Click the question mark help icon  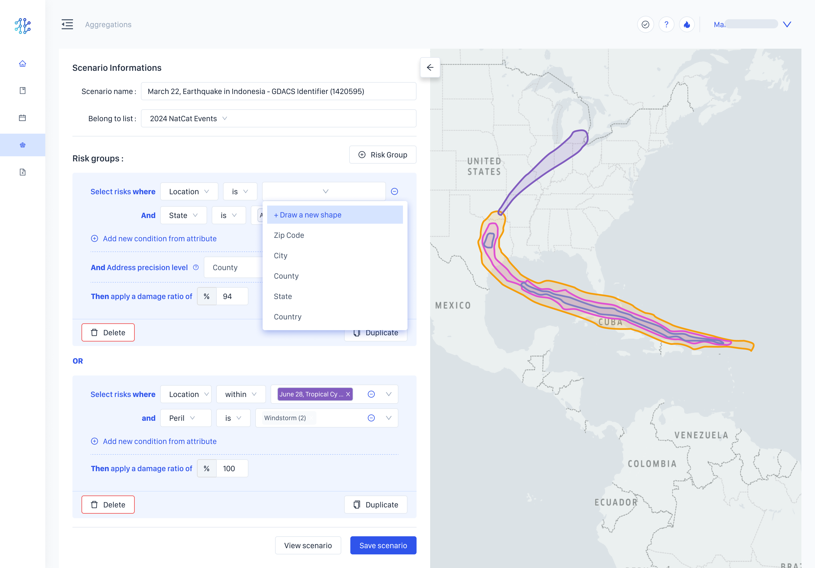pos(666,25)
